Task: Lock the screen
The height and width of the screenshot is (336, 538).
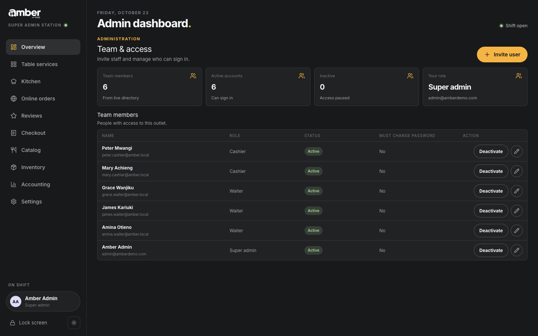Action: tap(29, 323)
